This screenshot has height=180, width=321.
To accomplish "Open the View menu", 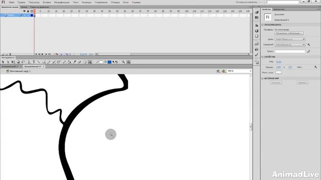I will tap(34, 2).
